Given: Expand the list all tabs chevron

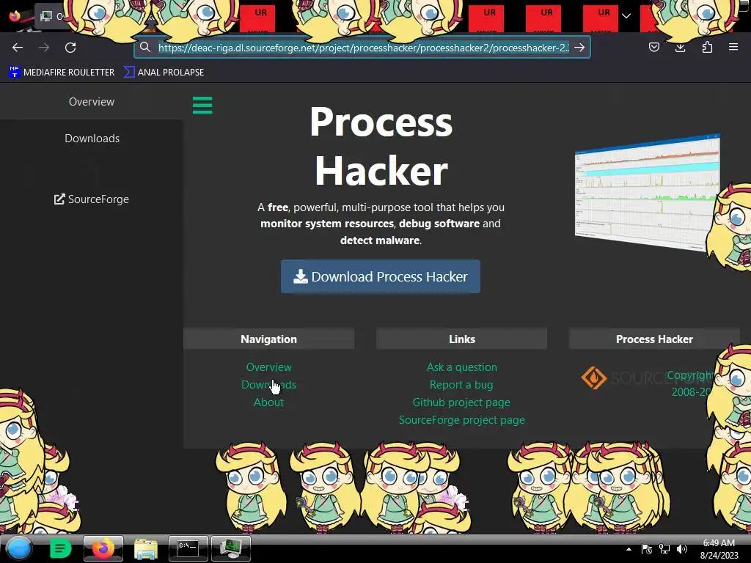Looking at the screenshot, I should coord(626,16).
